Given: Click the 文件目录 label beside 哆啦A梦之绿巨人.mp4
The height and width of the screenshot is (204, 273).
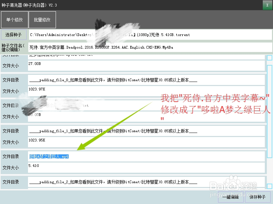Looking at the screenshot, I should click(x=11, y=156).
